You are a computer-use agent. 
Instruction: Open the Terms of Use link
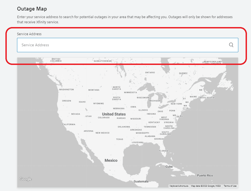230,186
